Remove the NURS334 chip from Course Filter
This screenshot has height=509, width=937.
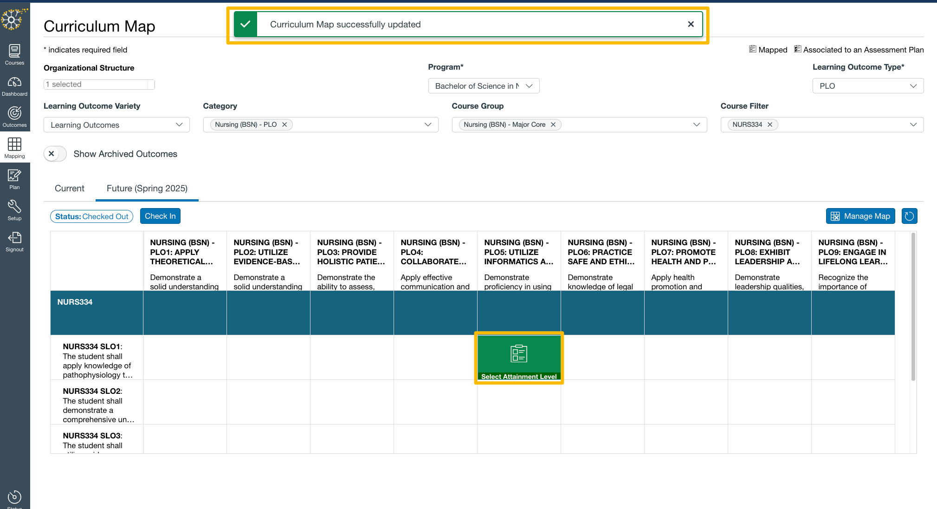pos(769,124)
